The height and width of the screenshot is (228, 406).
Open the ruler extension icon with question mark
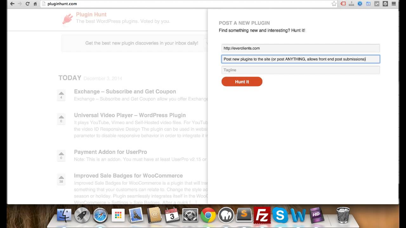pos(351,4)
